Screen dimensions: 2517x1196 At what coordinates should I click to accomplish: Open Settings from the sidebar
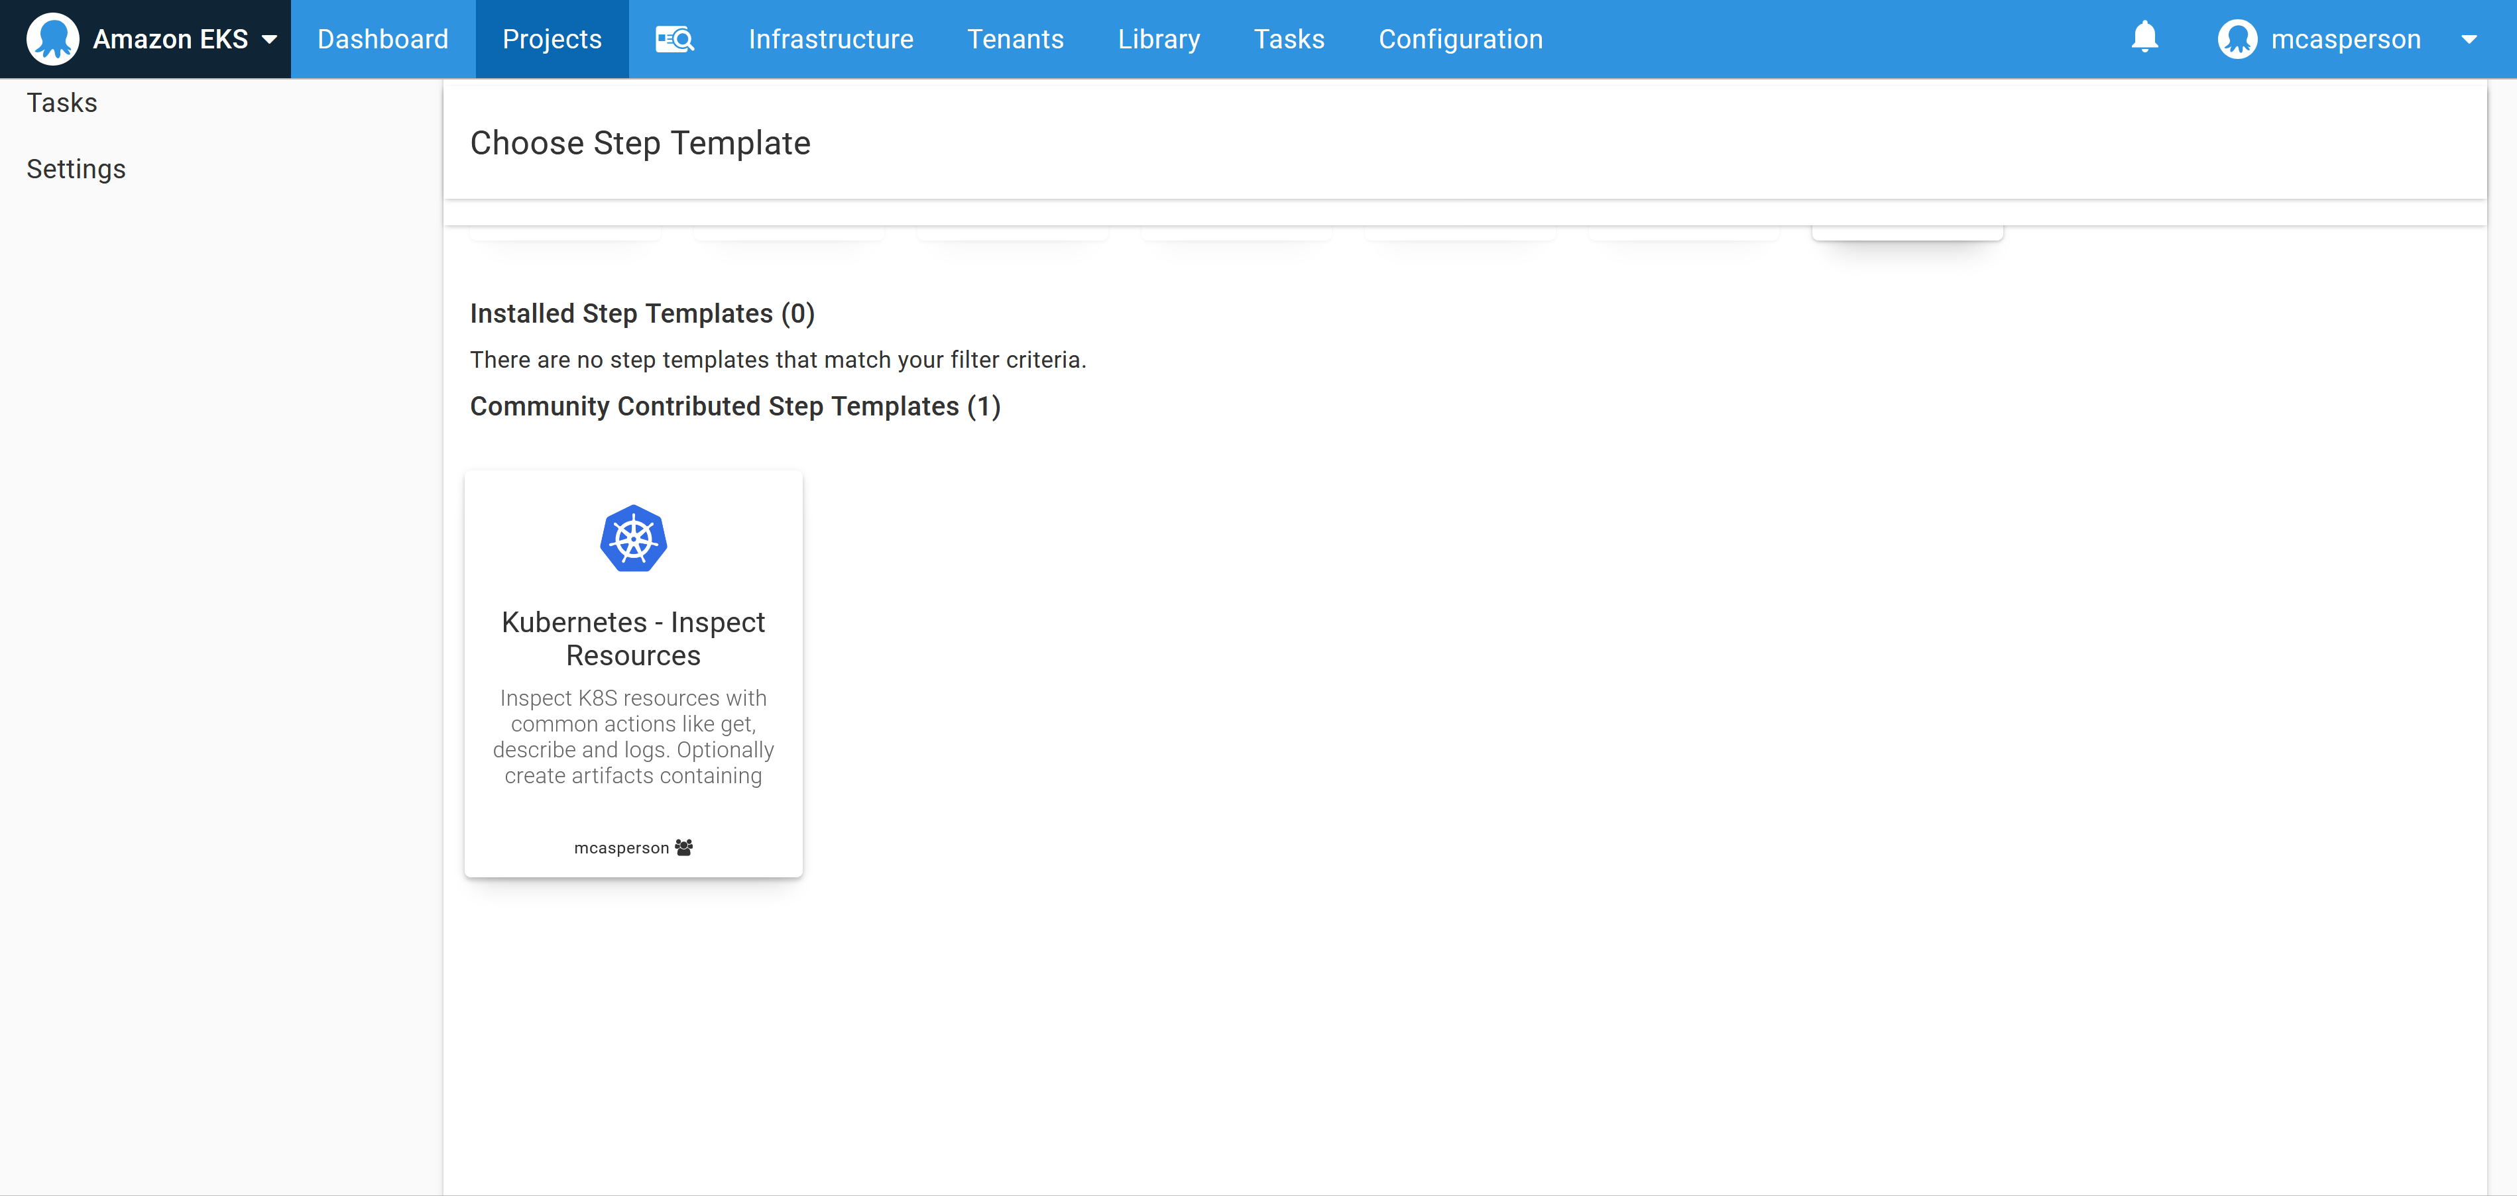tap(75, 168)
